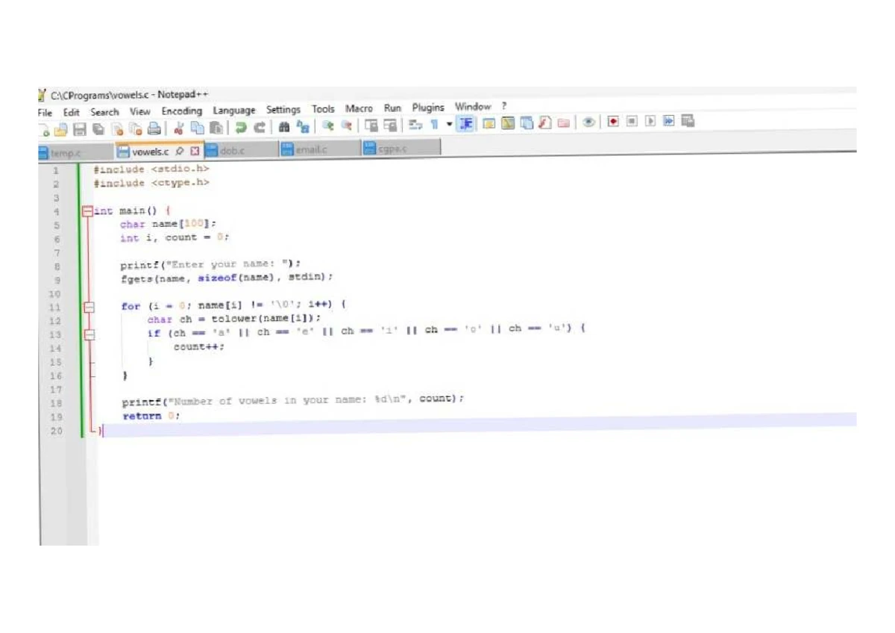This screenshot has height=633, width=895.
Task: Open the ? help menu
Action: click(504, 106)
